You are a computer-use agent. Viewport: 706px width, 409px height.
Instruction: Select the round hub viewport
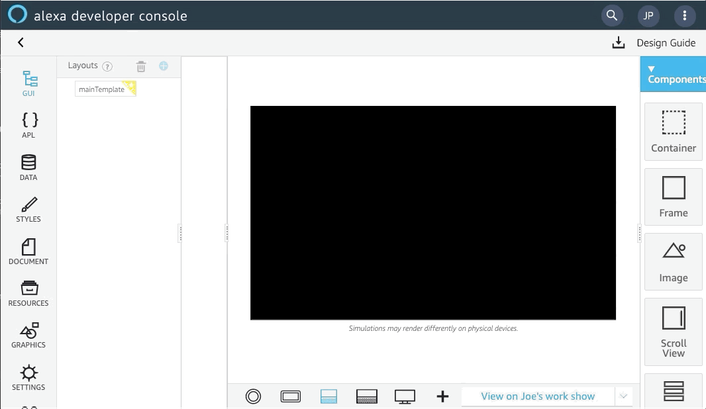tap(253, 396)
